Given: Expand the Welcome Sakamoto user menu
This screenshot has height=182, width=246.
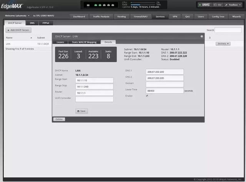Looking at the screenshot, I should coord(17,16).
